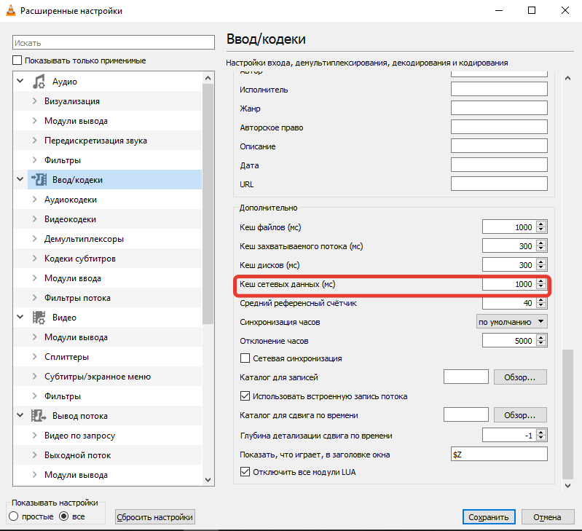Expand the Аудиокодеки tree item
The image size is (582, 531).
coord(34,200)
